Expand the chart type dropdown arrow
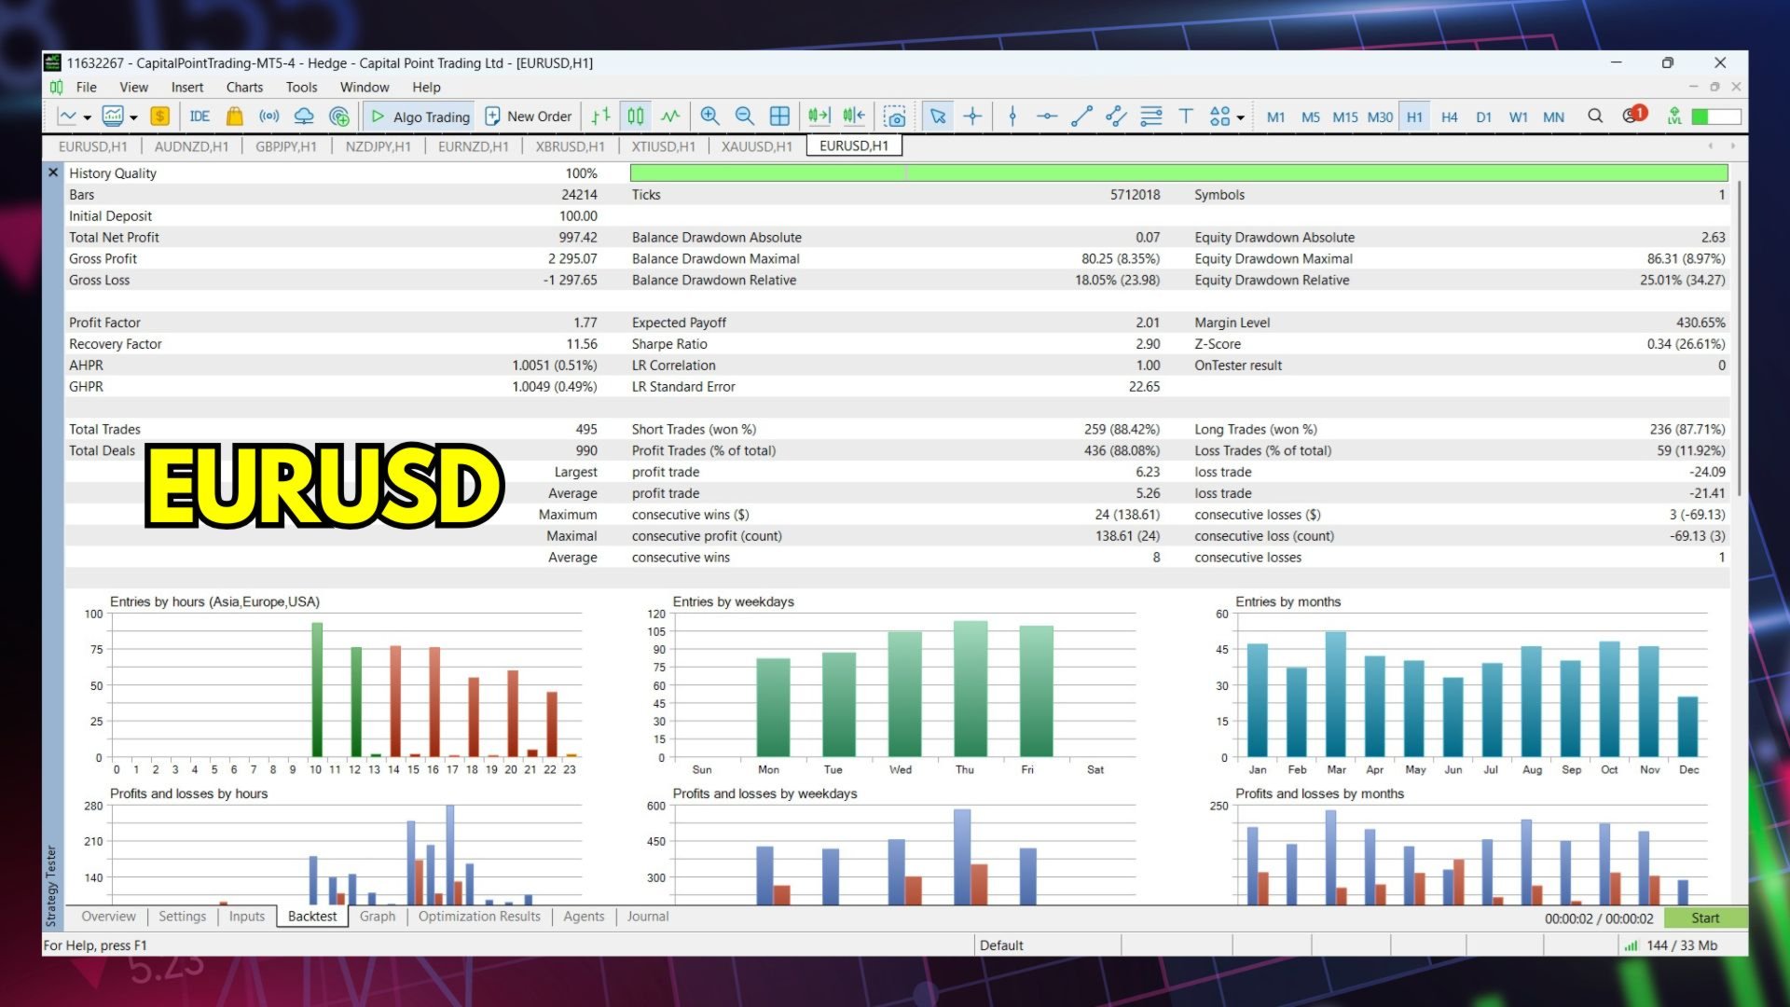This screenshot has width=1790, height=1007. coord(88,117)
